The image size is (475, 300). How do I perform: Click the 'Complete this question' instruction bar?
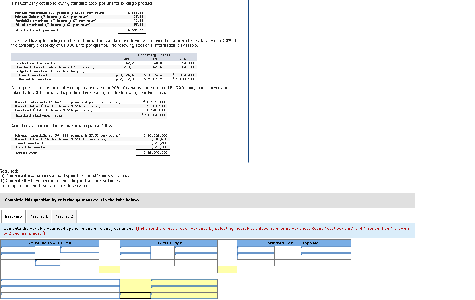207,200
